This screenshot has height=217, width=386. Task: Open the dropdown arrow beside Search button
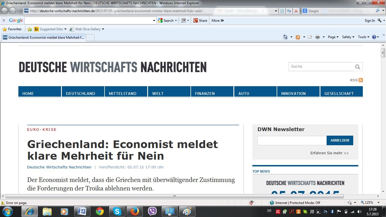pos(176,20)
